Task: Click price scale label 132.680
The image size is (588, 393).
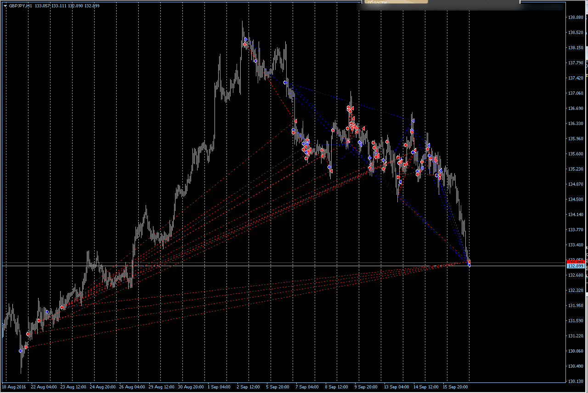Action: click(x=576, y=275)
